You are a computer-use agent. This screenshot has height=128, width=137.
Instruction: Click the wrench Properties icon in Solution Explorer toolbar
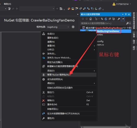click(x=119, y=19)
